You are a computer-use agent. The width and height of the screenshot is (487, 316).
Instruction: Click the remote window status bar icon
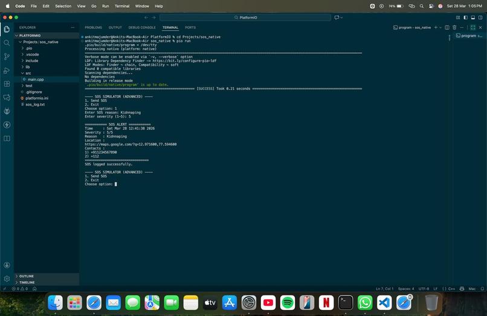pos(4,289)
